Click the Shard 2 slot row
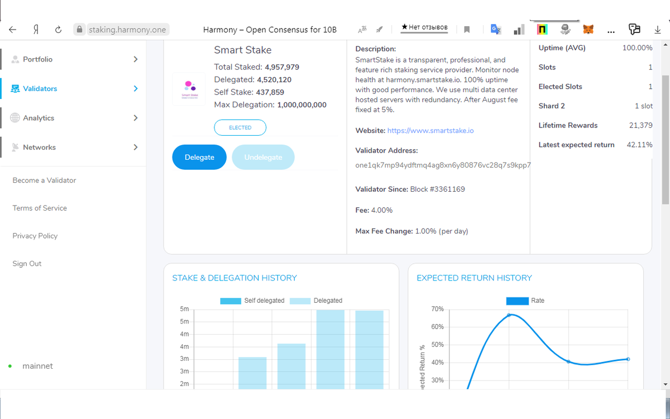670x419 pixels. tap(595, 106)
